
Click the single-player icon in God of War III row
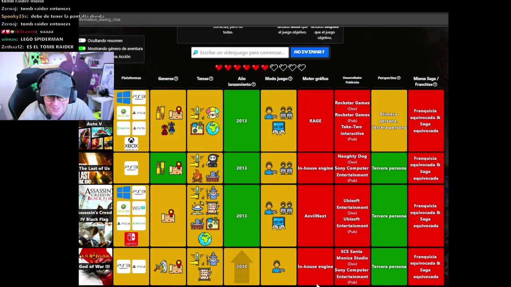coord(279,266)
